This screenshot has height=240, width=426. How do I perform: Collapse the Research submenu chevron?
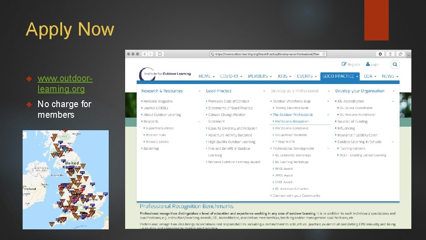pyautogui.click(x=199, y=122)
